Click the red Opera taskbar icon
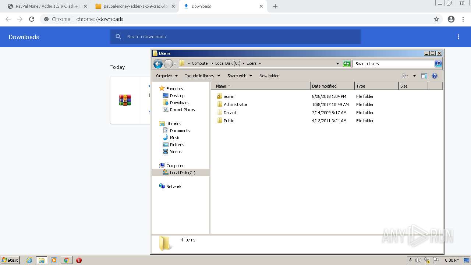This screenshot has height=265, width=471. [79, 260]
